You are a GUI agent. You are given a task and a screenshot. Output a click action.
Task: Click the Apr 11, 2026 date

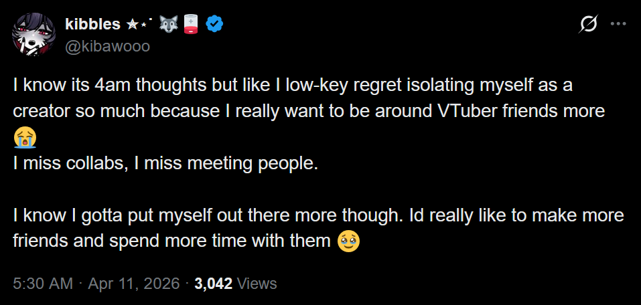[x=134, y=284]
